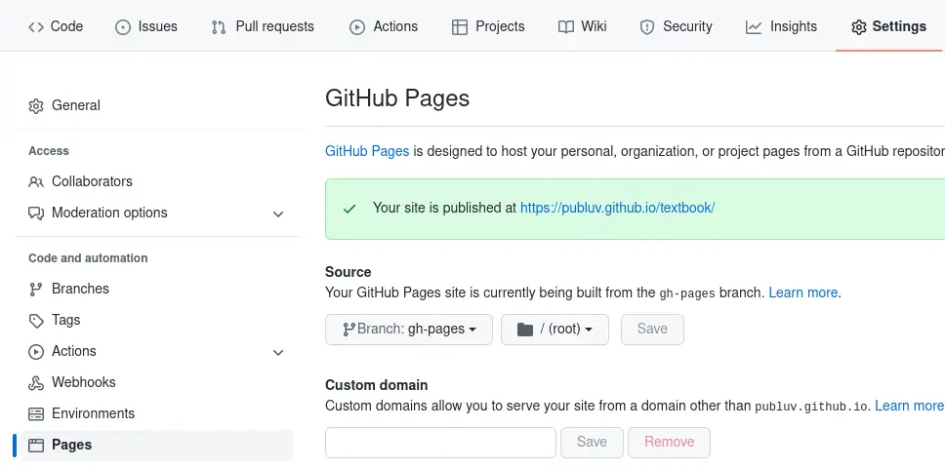Click the GitHub Pages documentation link
Viewport: 945px width, 468px height.
coord(367,151)
